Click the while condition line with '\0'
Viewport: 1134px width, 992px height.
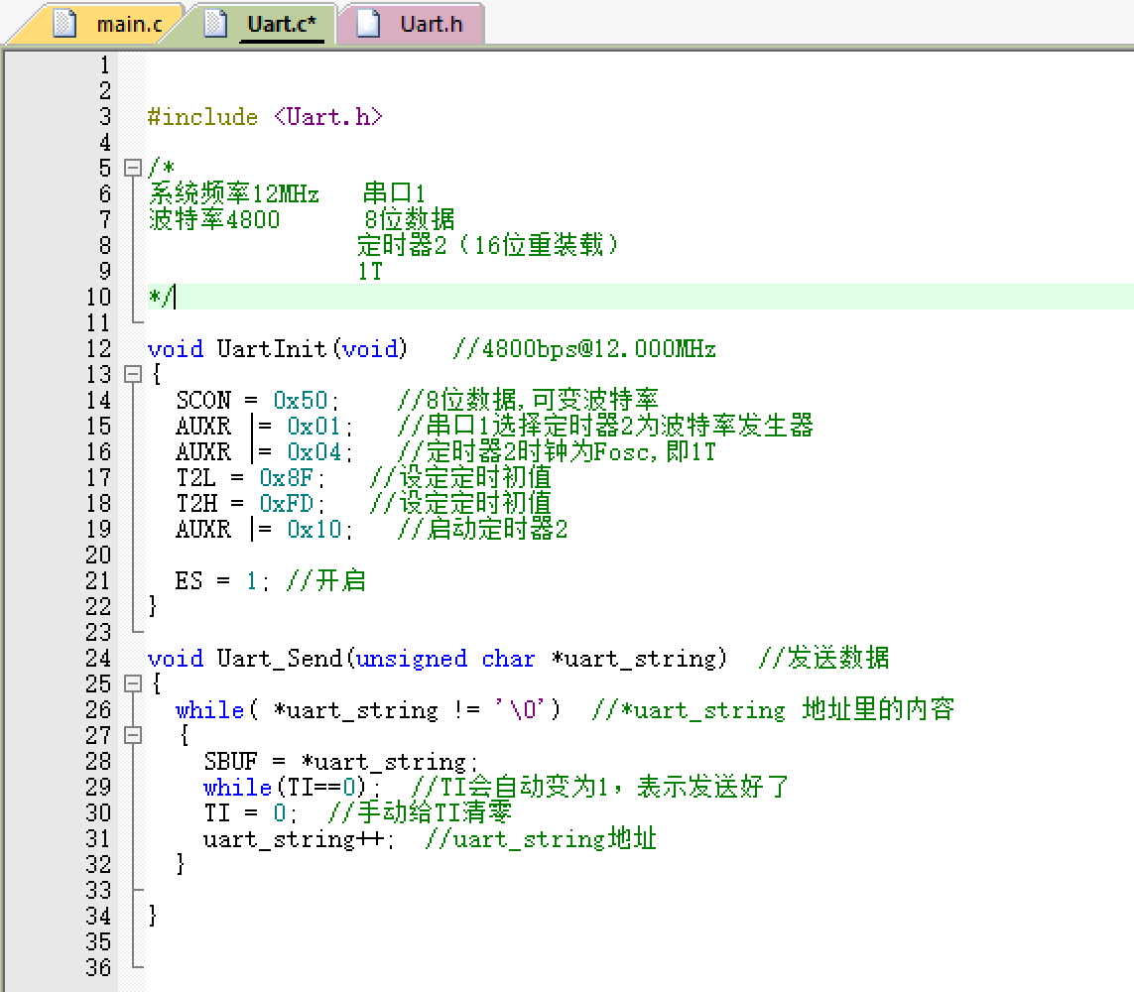tap(368, 709)
